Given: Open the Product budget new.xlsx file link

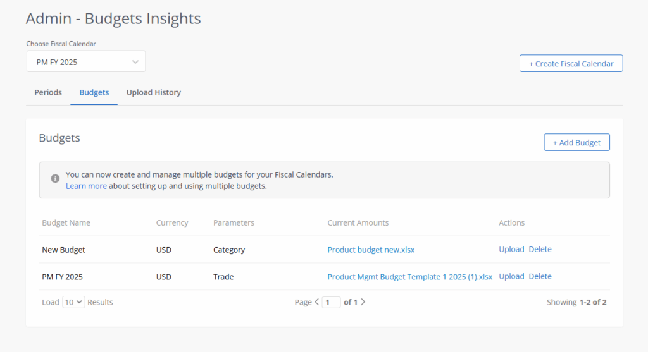Looking at the screenshot, I should (x=371, y=250).
